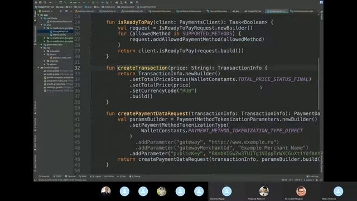Click the Search Everywhere magnifier icon
Viewport: 357px width, 201px height.
[137, 2]
